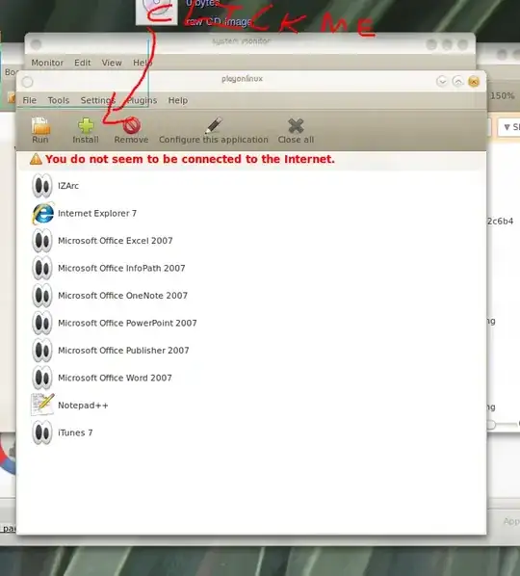Select the IZArc eyes icon
This screenshot has width=520, height=576.
coord(41,186)
